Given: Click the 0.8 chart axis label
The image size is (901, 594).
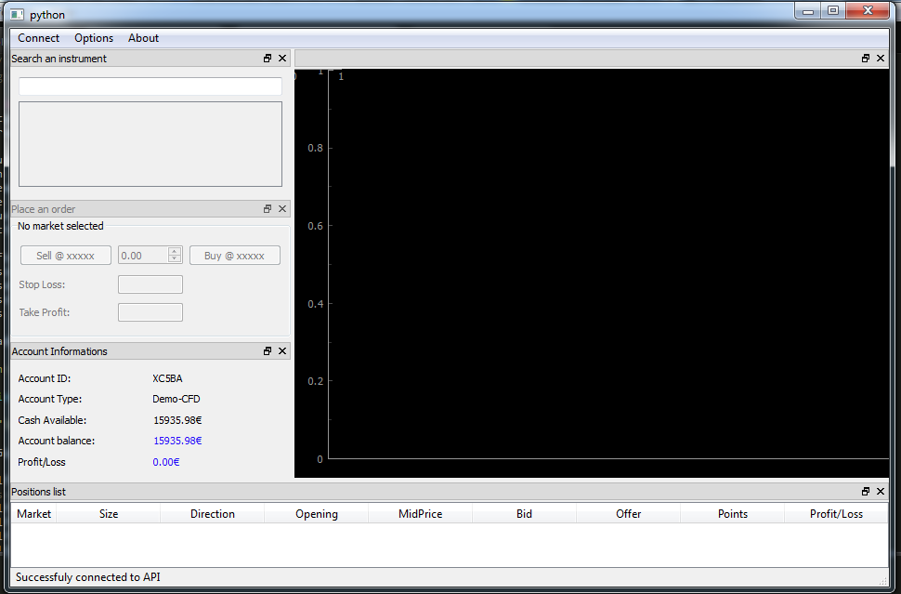Looking at the screenshot, I should click(x=316, y=148).
